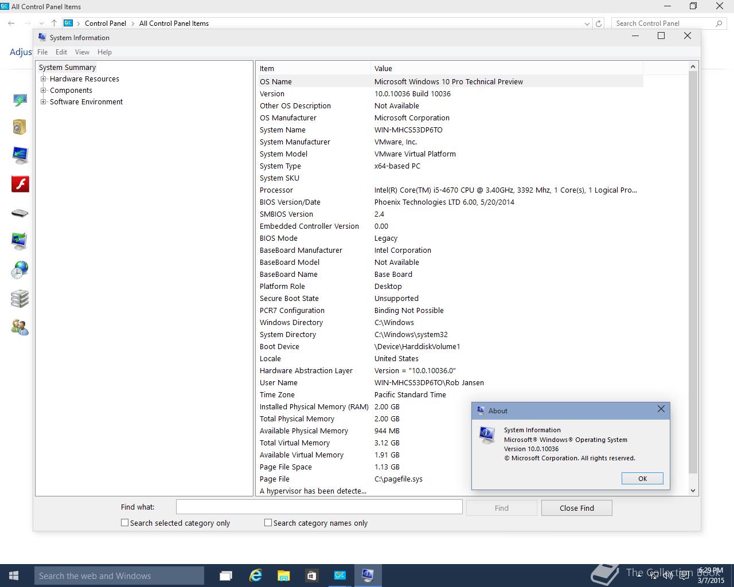
Task: Open Task View from the taskbar
Action: (x=226, y=576)
